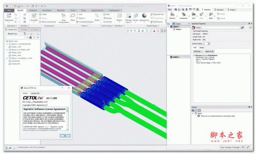Viewport: 256px width, 154px height.
Task: Click the Section tool
Action: [136, 17]
